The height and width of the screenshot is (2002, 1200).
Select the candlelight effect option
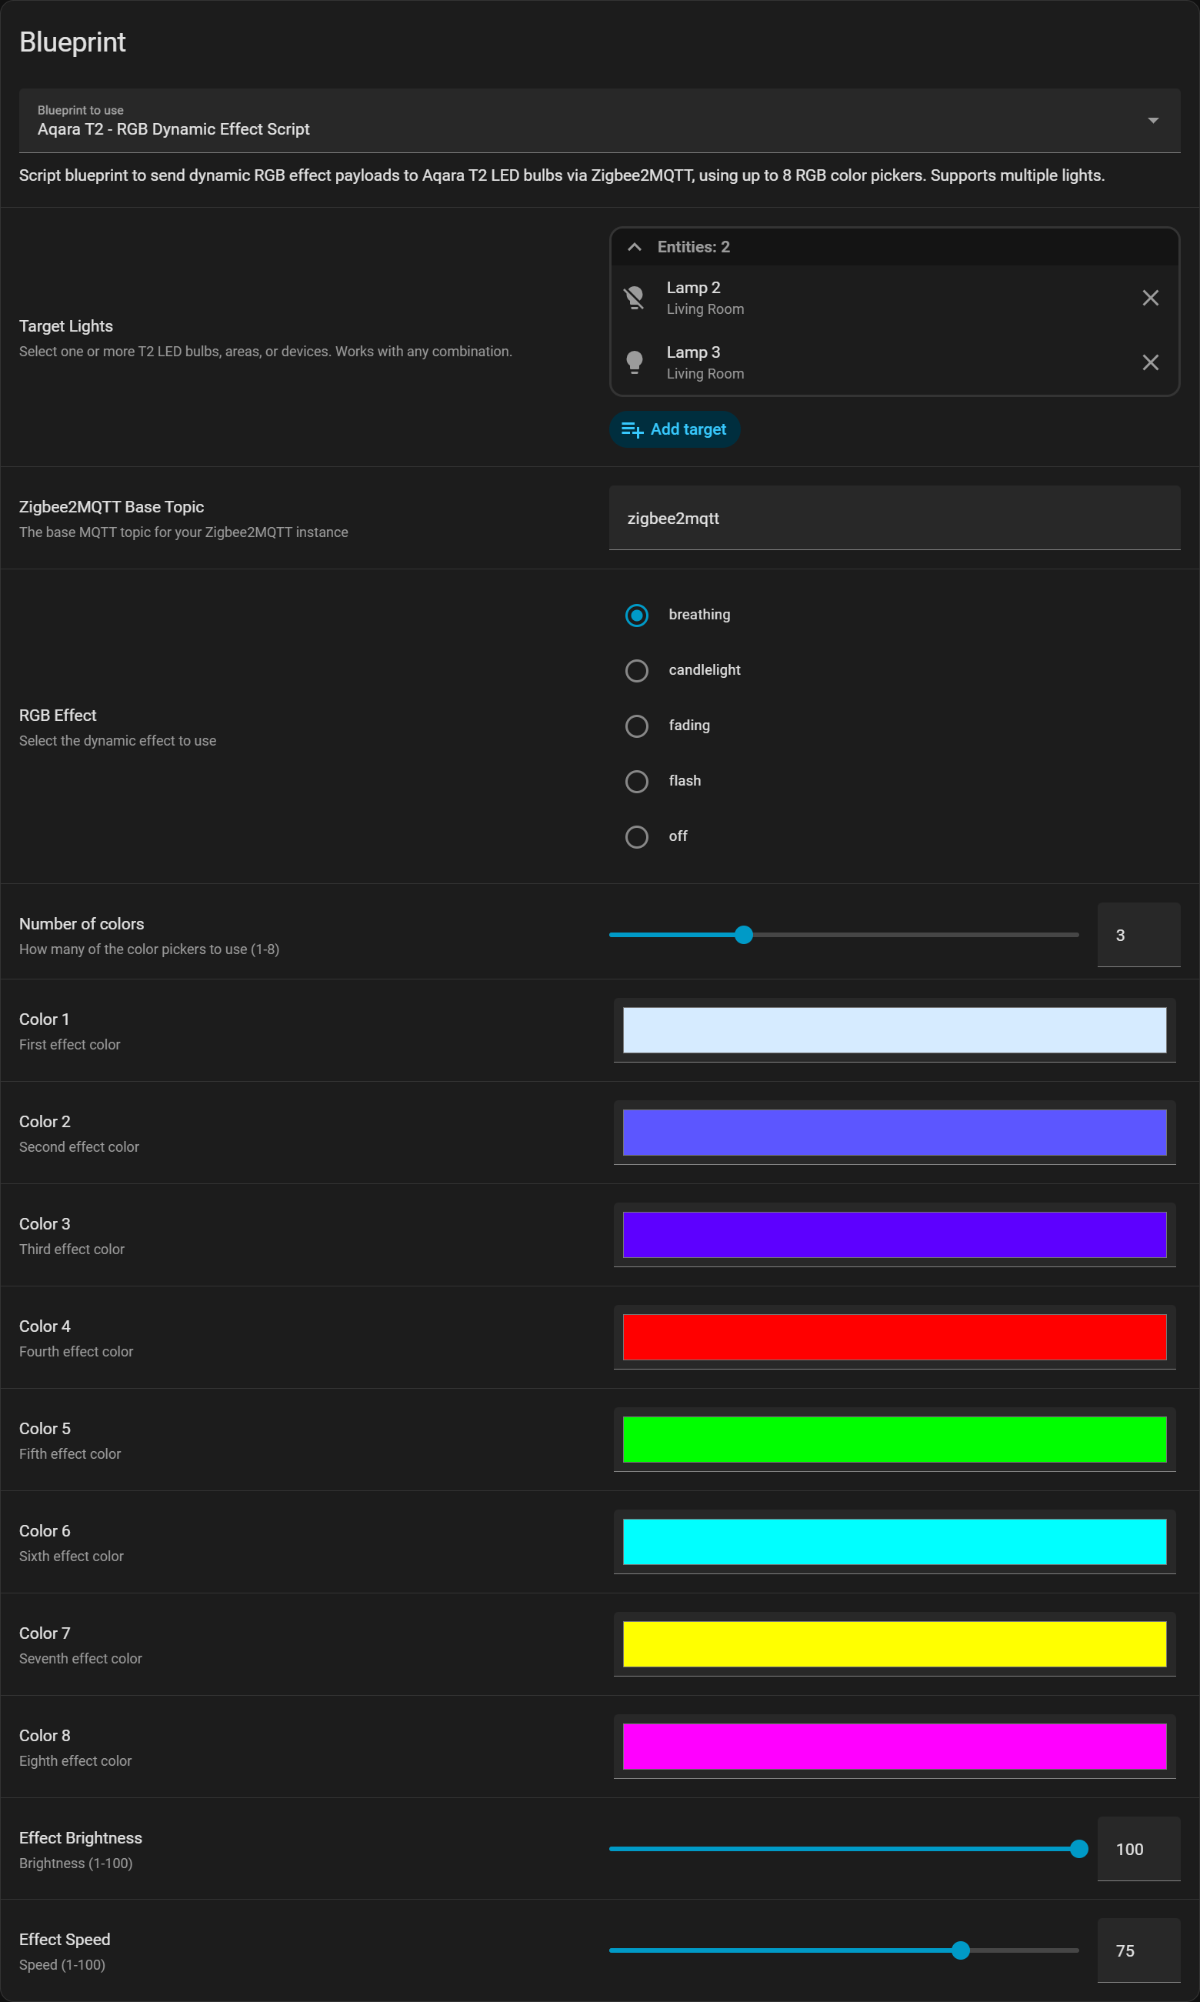tap(637, 670)
